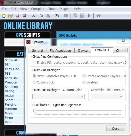Viewport: 131px width, 136px height.
Task: Click the Close button in Options
Action: (116, 128)
